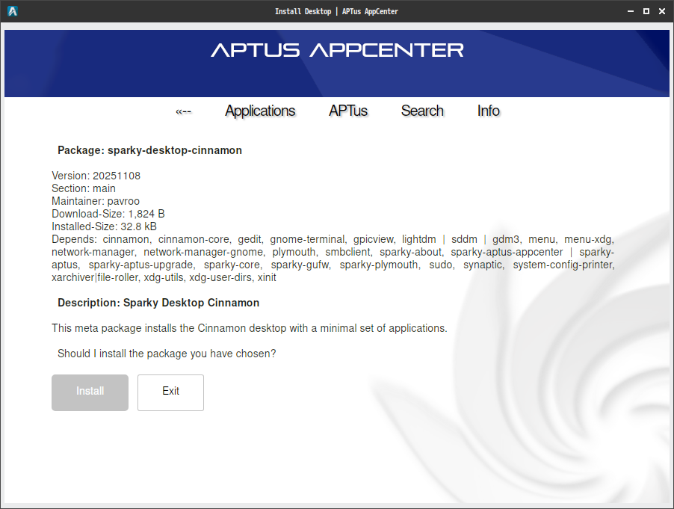The width and height of the screenshot is (674, 509).
Task: Select the 'Download-Size: 1,824 B' line
Action: (108, 214)
